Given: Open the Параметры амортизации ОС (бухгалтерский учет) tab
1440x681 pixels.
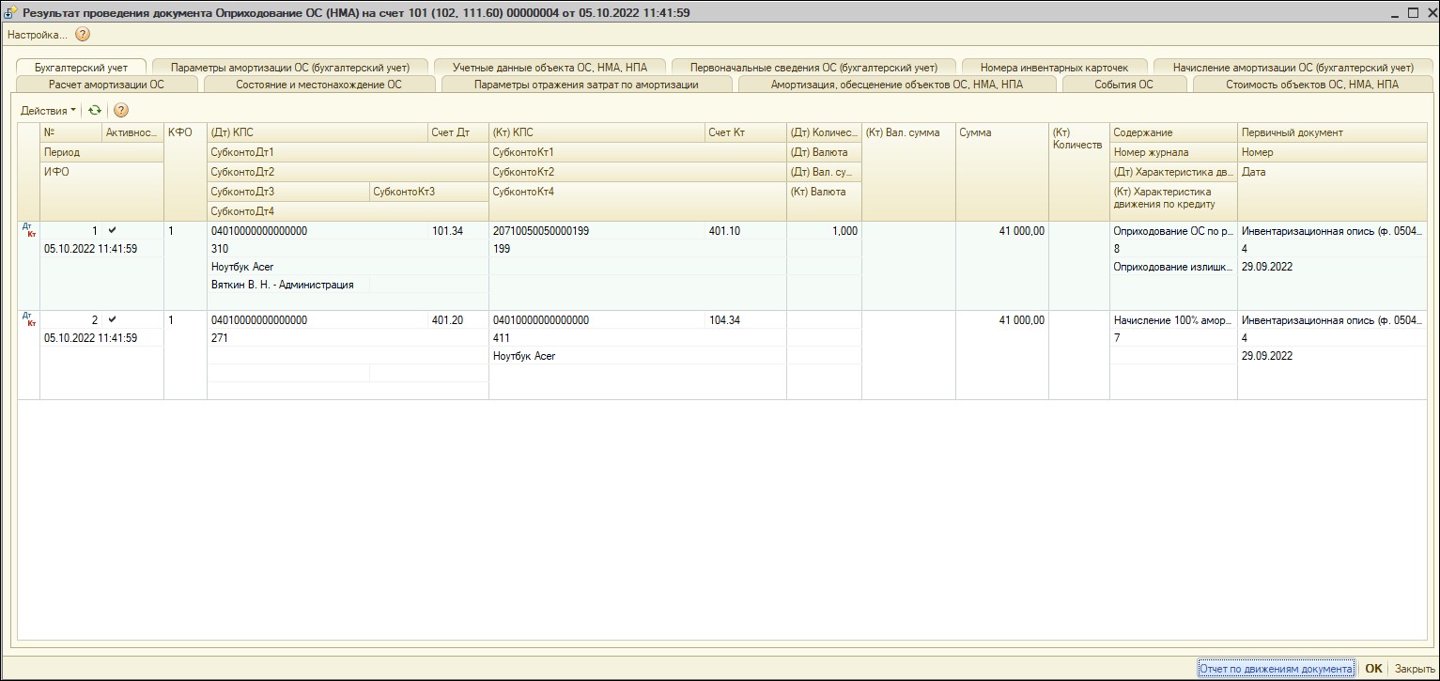Looking at the screenshot, I should point(290,68).
